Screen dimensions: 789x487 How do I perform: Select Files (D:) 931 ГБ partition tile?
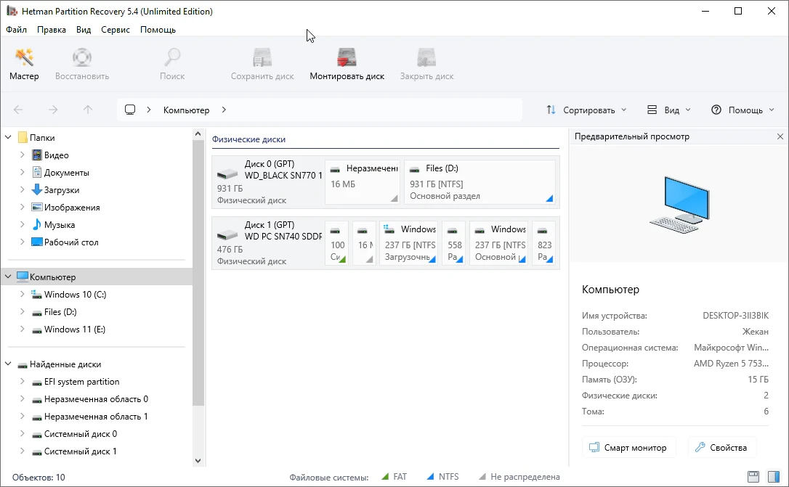click(480, 181)
